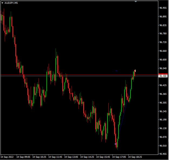Click the 96.305 price scale label
This screenshot has width=169, height=160.
click(163, 103)
